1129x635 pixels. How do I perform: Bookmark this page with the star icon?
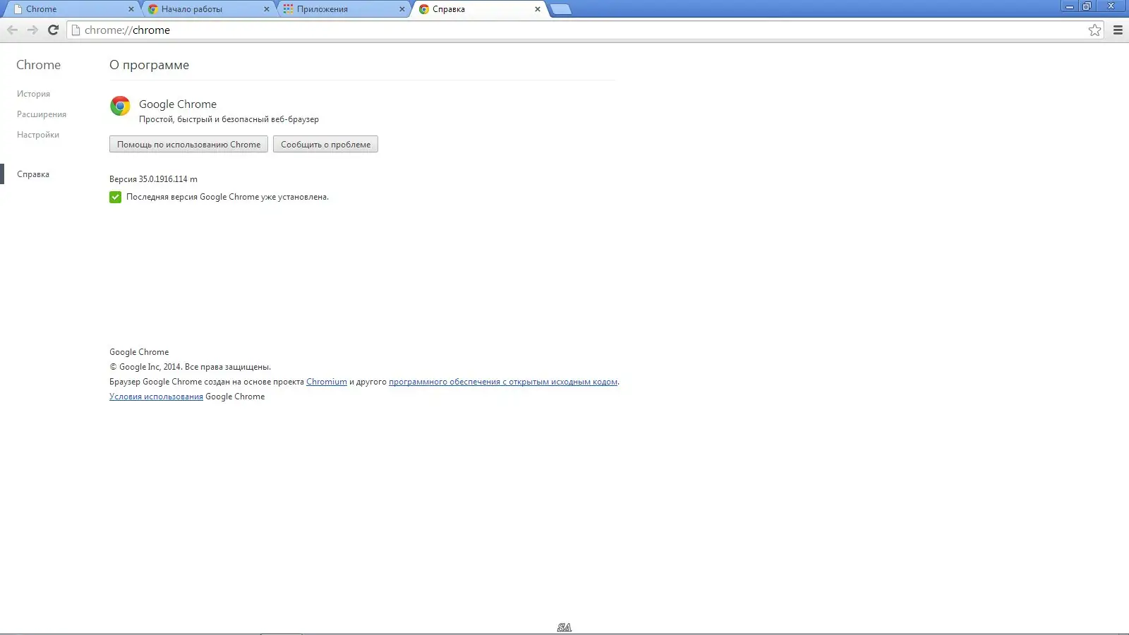1094,30
